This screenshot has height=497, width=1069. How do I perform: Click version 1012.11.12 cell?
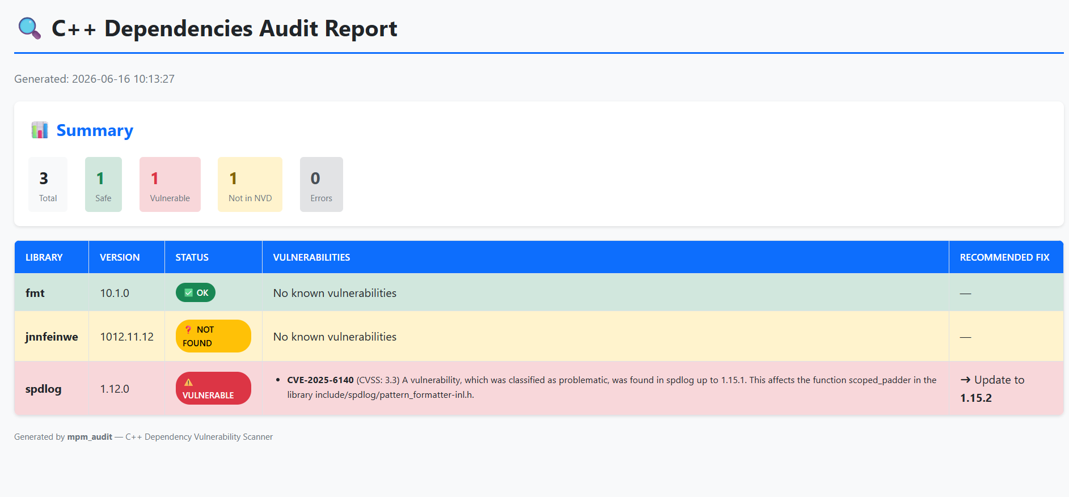pyautogui.click(x=127, y=337)
